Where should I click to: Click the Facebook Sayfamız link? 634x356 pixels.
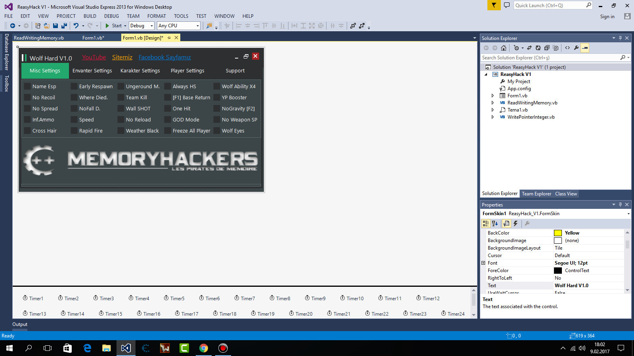pos(165,57)
